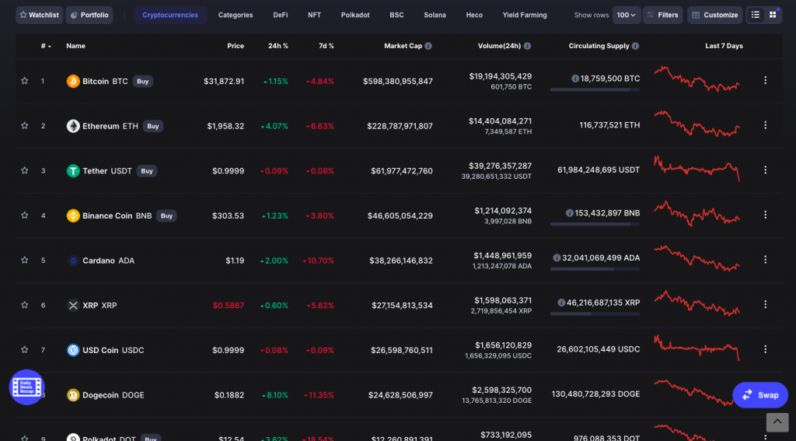Viewport: 796px width, 441px height.
Task: Click BNB circulating supply progress bar
Action: click(595, 224)
